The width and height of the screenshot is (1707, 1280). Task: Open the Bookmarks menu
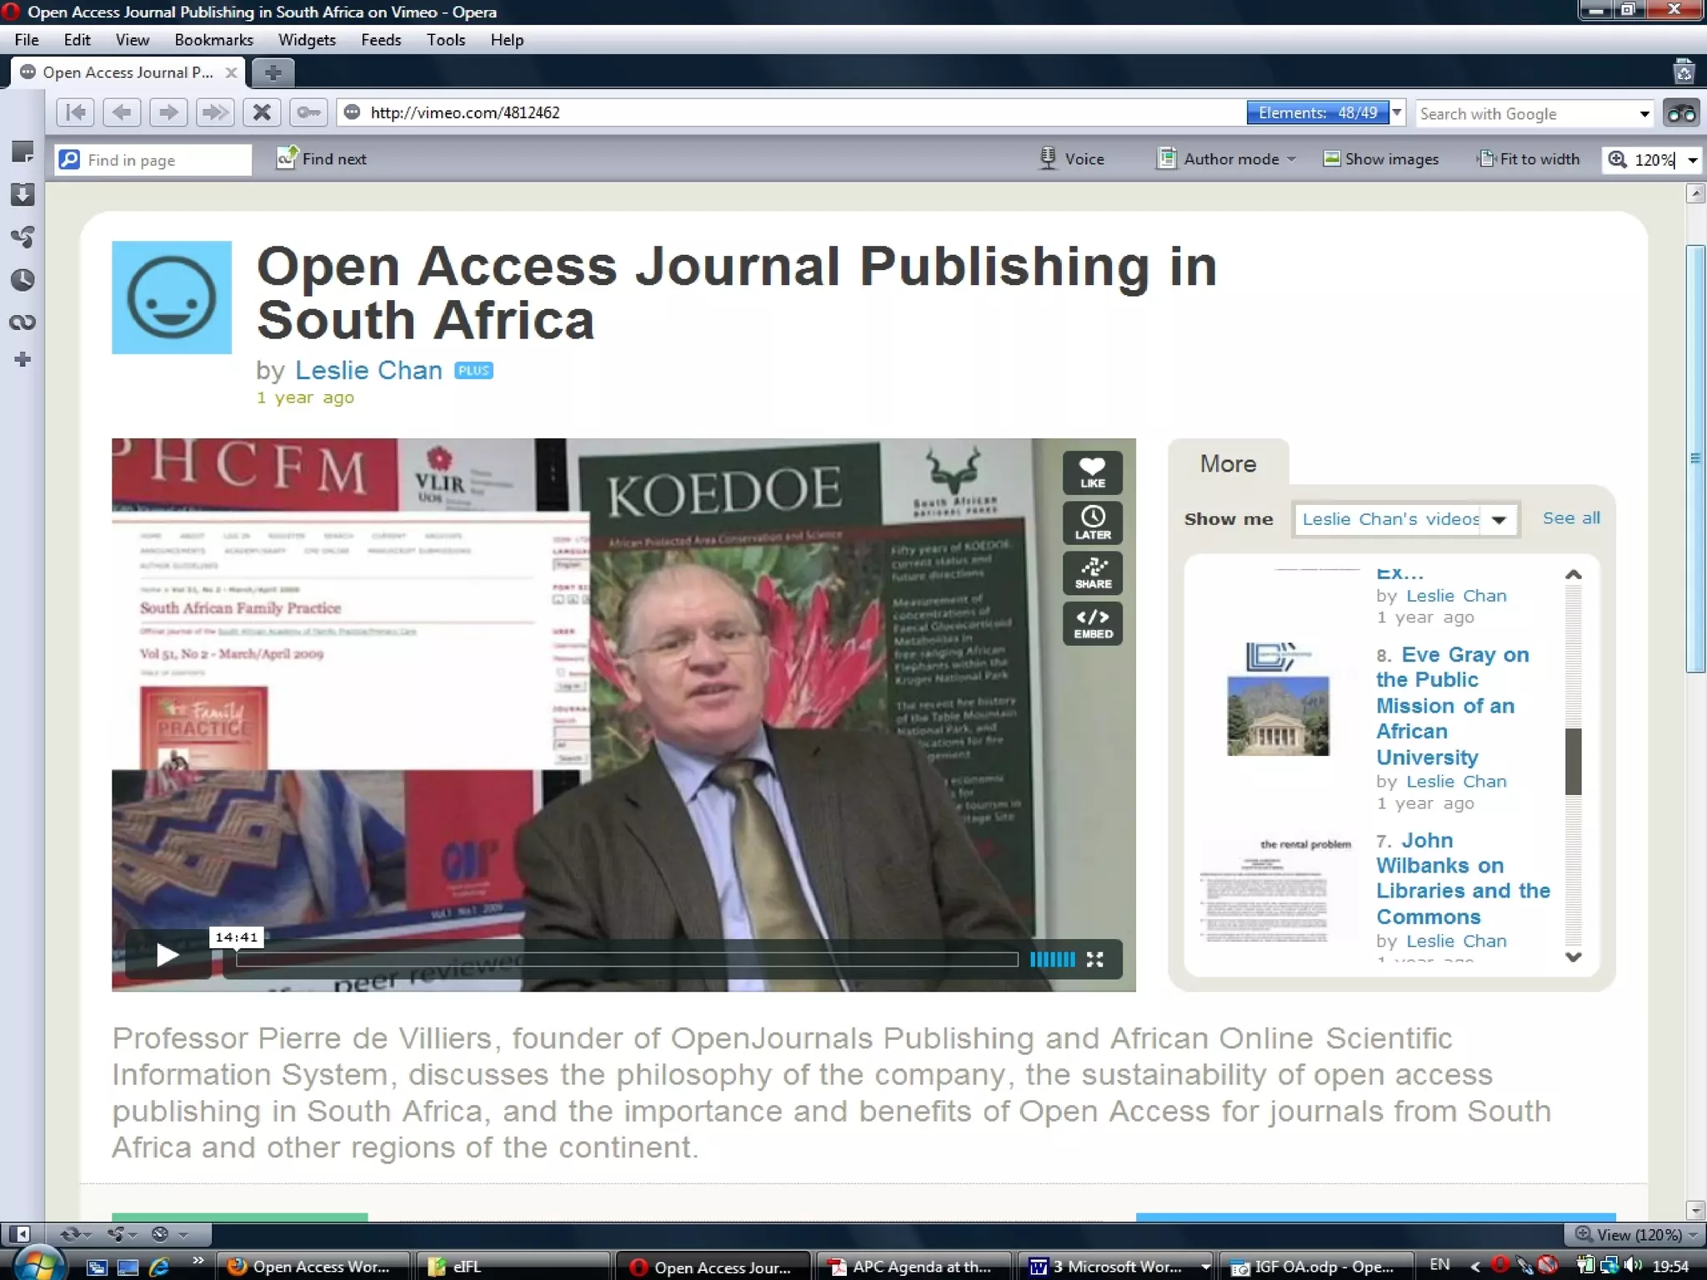point(213,40)
